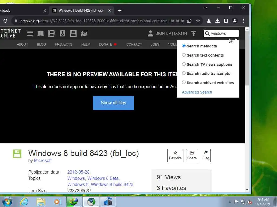Launch Internet Explorer from the taskbar
The height and width of the screenshot is (207, 277).
[x=24, y=202]
